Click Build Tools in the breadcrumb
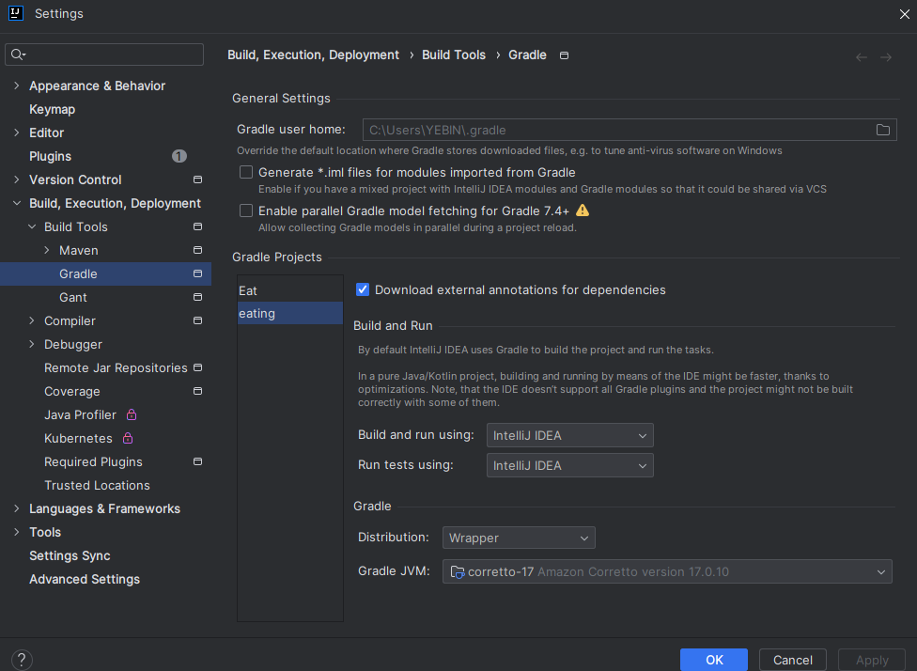917x671 pixels. tap(454, 55)
